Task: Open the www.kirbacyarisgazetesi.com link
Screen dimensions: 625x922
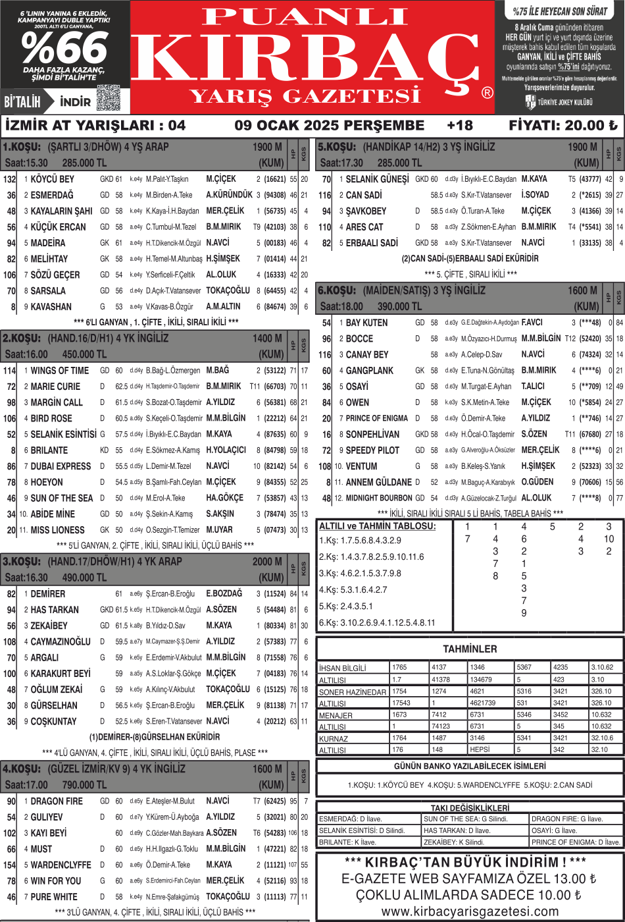Action: [470, 911]
